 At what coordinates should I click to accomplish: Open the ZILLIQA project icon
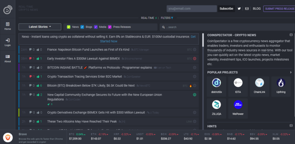click(216, 105)
